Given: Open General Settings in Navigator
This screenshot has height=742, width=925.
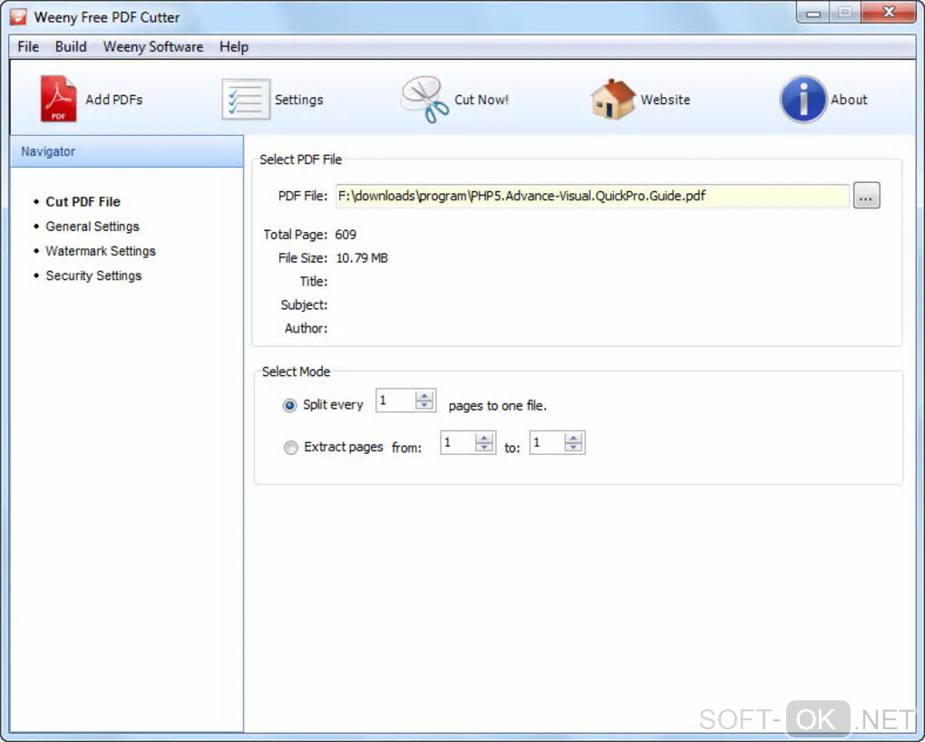Looking at the screenshot, I should 92,226.
